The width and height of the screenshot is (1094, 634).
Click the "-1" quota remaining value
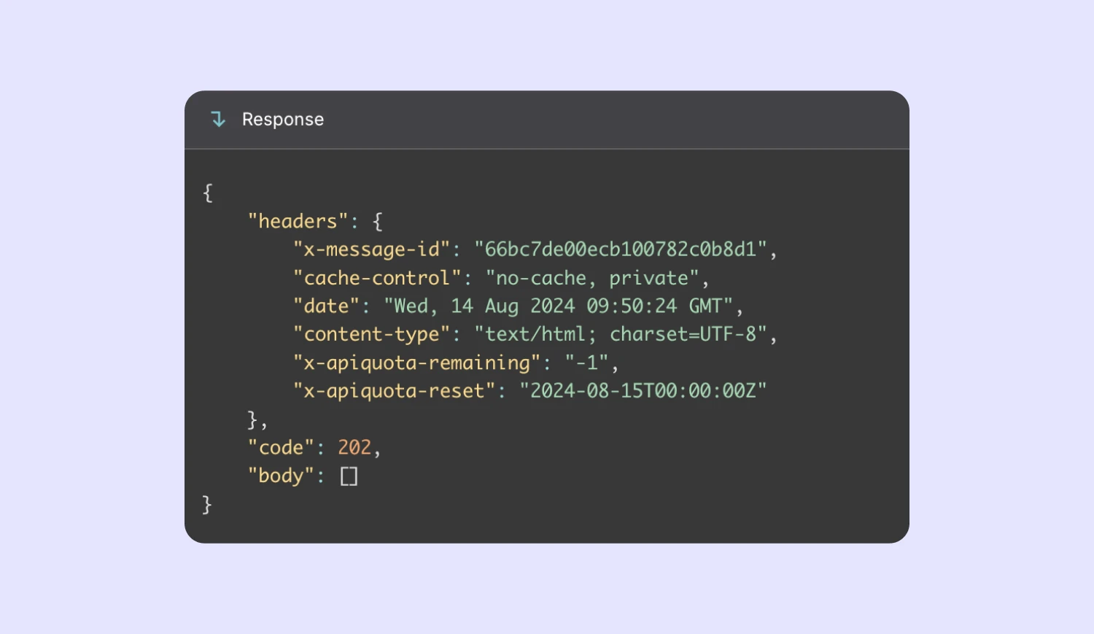587,363
